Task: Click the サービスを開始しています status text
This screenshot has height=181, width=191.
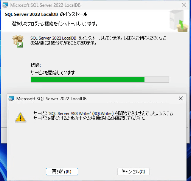Action: coord(53,72)
